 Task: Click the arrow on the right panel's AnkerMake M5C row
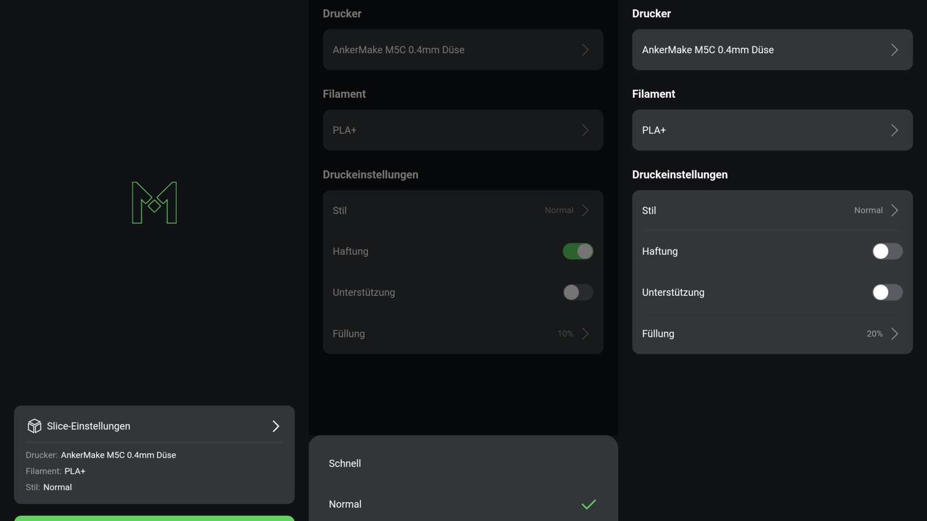coord(894,50)
